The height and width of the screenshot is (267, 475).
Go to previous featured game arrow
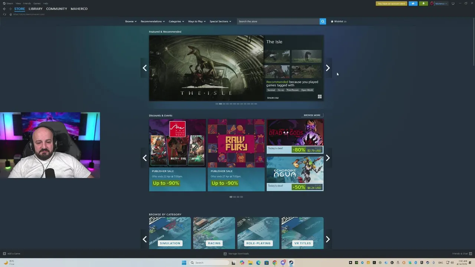coord(145,68)
